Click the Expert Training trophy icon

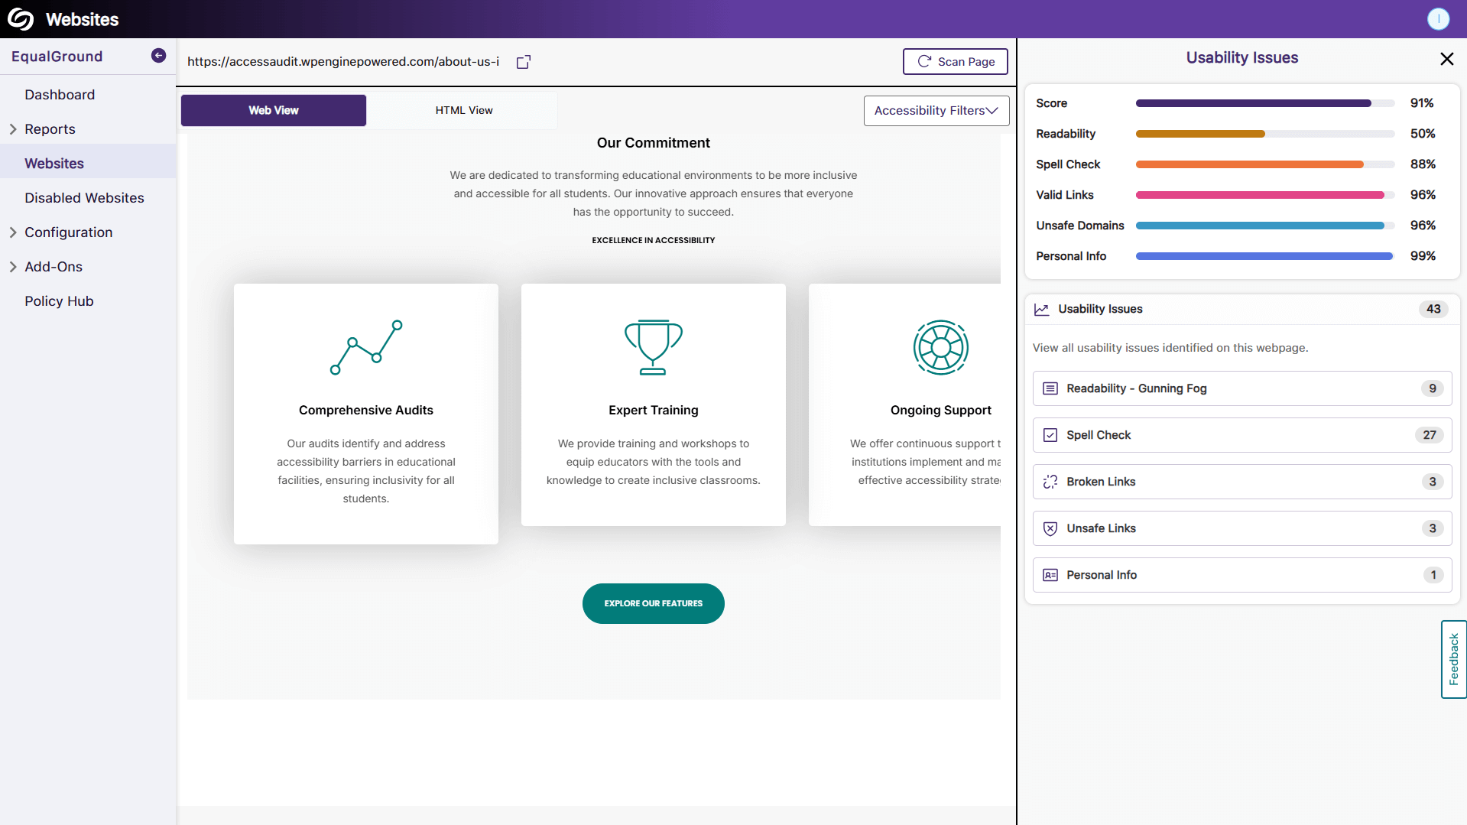(654, 347)
